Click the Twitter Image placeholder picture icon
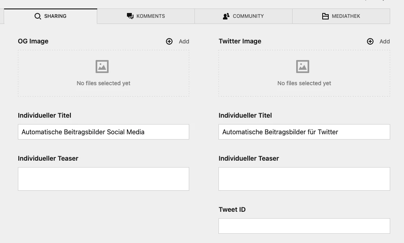The width and height of the screenshot is (404, 243). click(x=303, y=67)
